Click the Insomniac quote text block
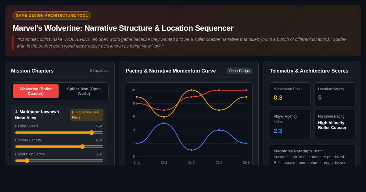Image resolution: width=366 pixels, height=192 pixels. coord(183,43)
